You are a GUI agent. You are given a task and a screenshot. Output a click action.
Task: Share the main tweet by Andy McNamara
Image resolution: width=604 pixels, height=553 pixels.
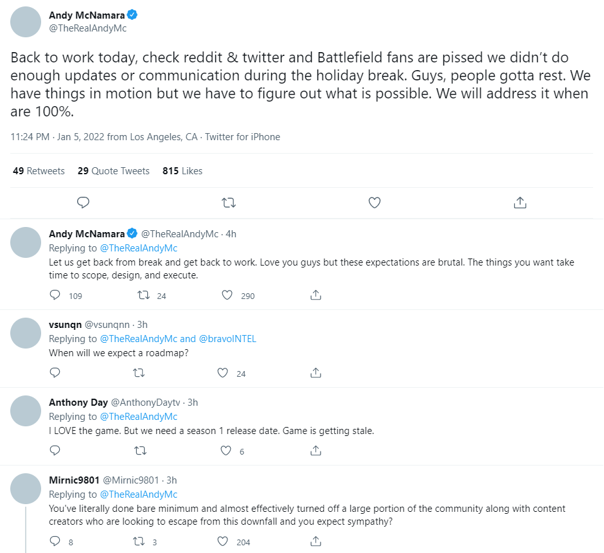pos(520,203)
